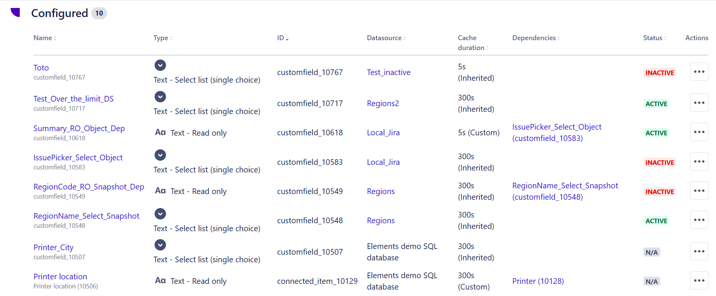The height and width of the screenshot is (296, 716).
Task: Open the RegionCode_RO_Snapshot_Dep field link
Action: click(89, 187)
